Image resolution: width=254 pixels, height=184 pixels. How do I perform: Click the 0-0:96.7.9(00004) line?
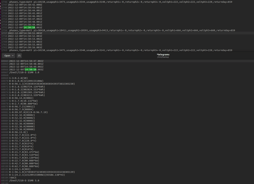tap(21, 109)
